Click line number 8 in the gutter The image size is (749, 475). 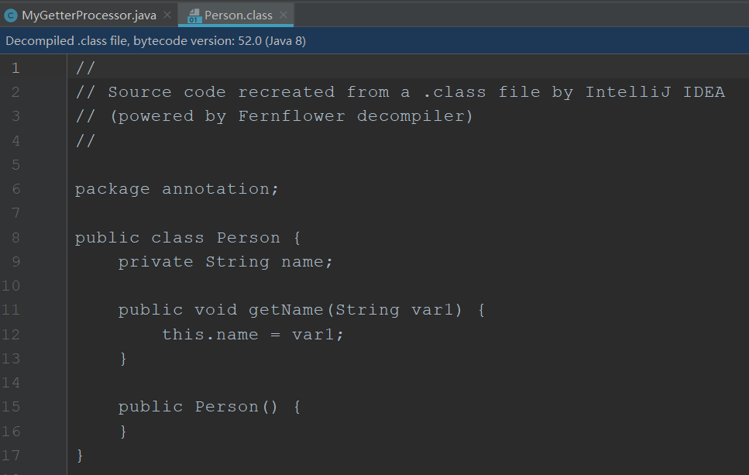click(x=15, y=237)
